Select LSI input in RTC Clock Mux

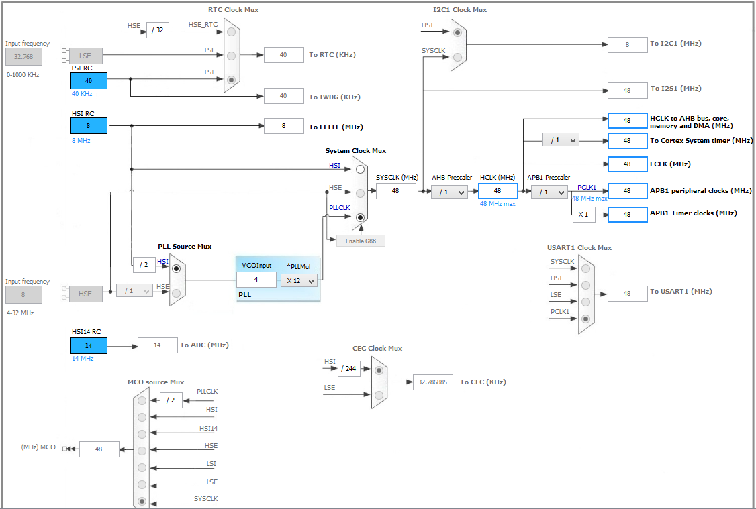[x=232, y=79]
